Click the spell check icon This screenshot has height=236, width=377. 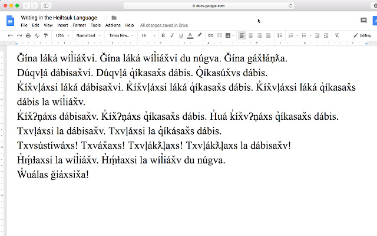[37, 35]
